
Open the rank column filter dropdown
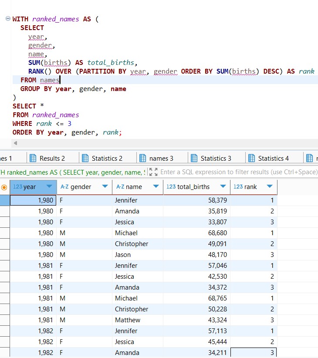(x=270, y=186)
